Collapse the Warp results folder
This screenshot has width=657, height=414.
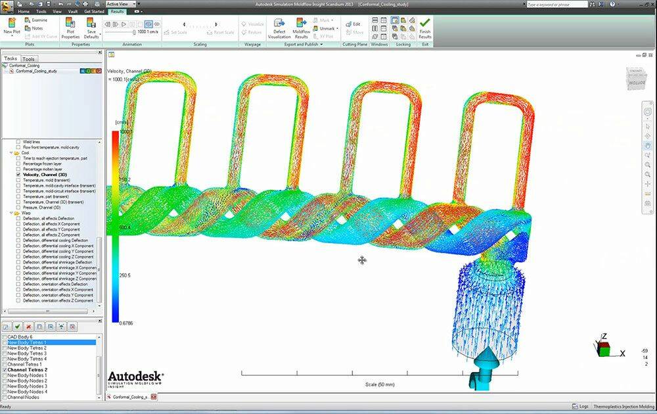click(11, 213)
